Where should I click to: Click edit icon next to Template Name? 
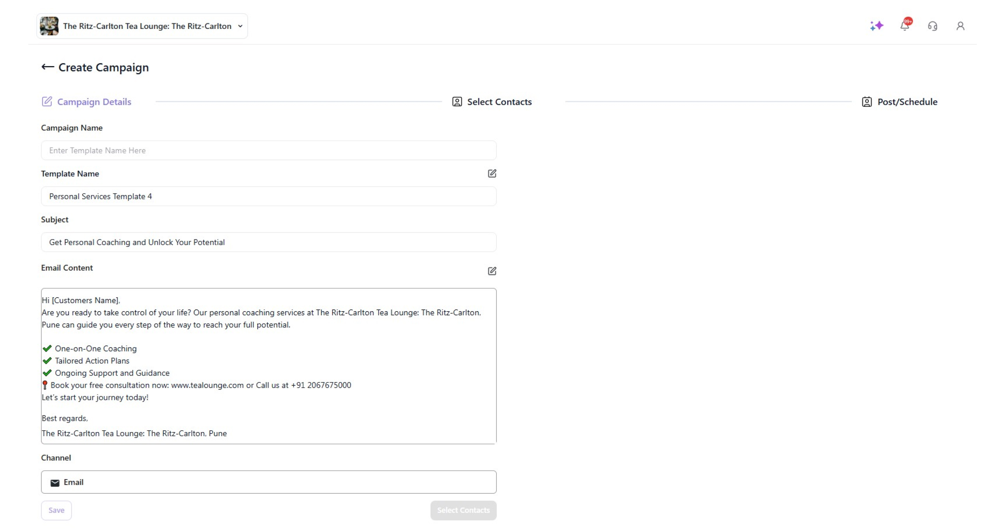(x=492, y=174)
